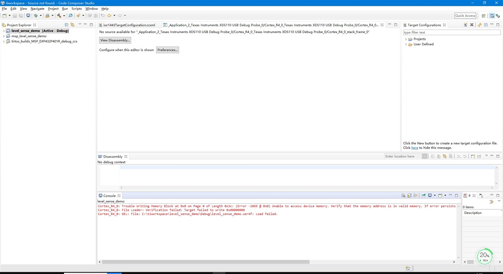Click the type filter text field
This screenshot has height=274, width=503.
tap(451, 32)
